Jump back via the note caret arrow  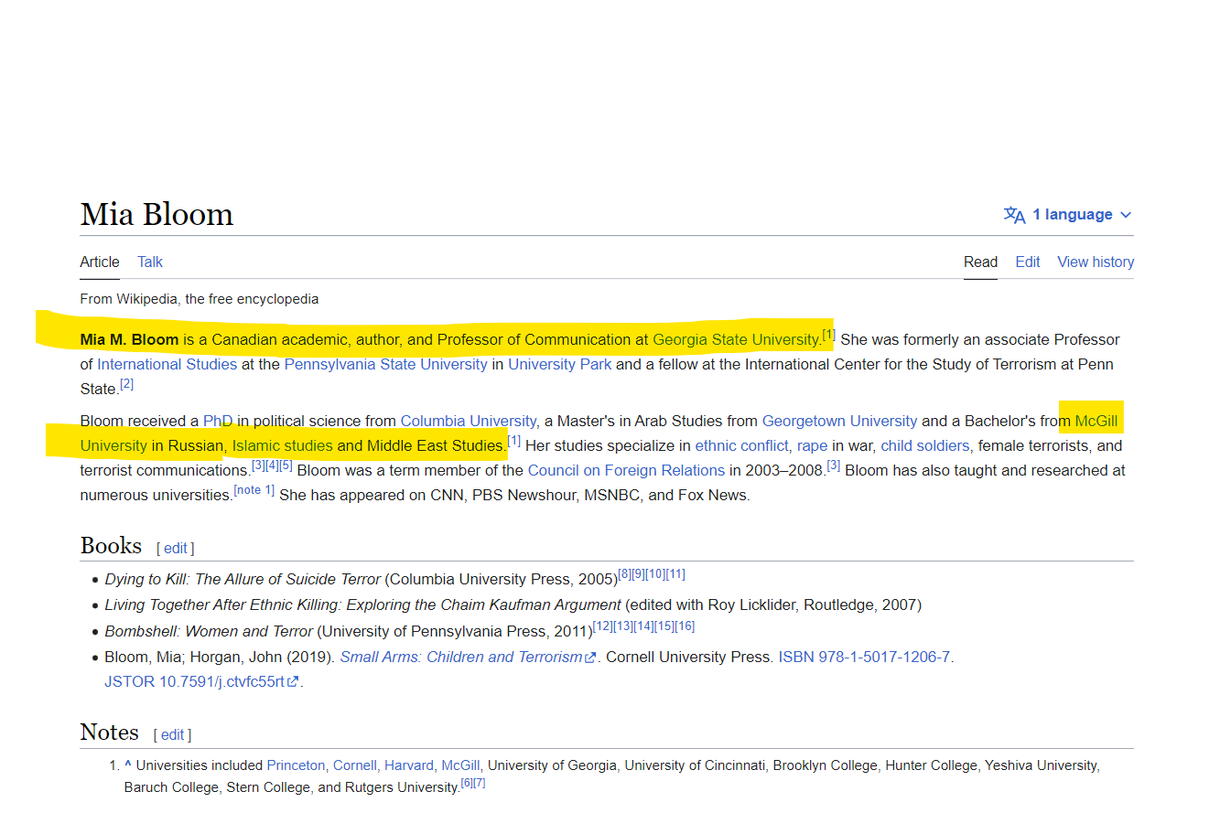tap(128, 765)
